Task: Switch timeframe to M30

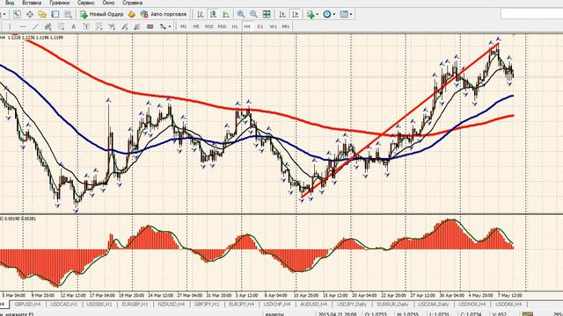Action: (x=222, y=26)
